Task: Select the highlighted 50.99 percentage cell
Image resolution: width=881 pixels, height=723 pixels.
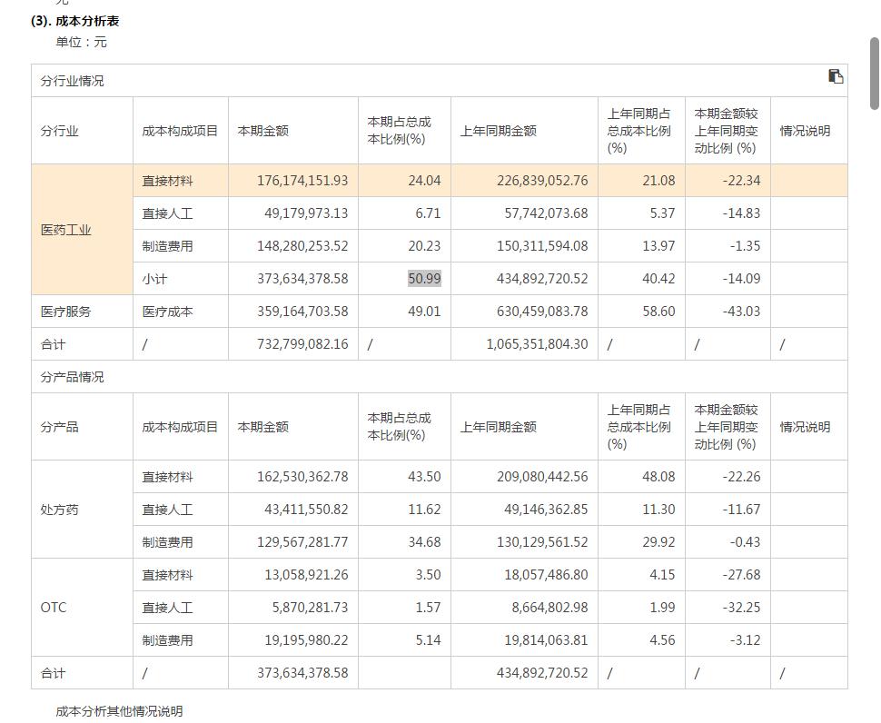Action: 427,279
